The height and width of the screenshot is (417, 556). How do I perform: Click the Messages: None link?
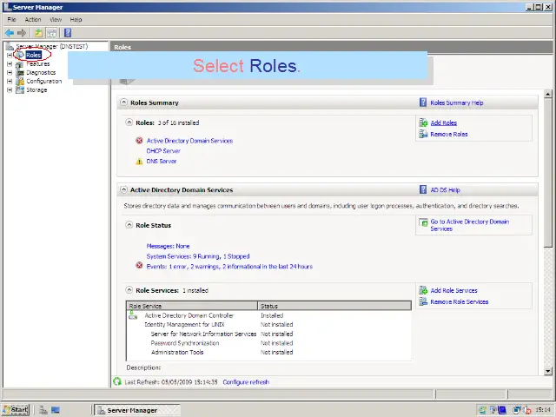click(168, 246)
